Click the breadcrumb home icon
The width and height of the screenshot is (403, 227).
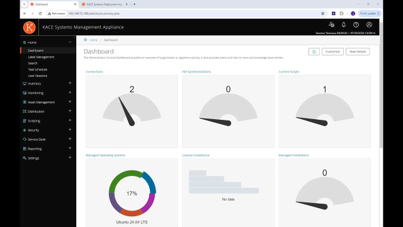(x=86, y=40)
